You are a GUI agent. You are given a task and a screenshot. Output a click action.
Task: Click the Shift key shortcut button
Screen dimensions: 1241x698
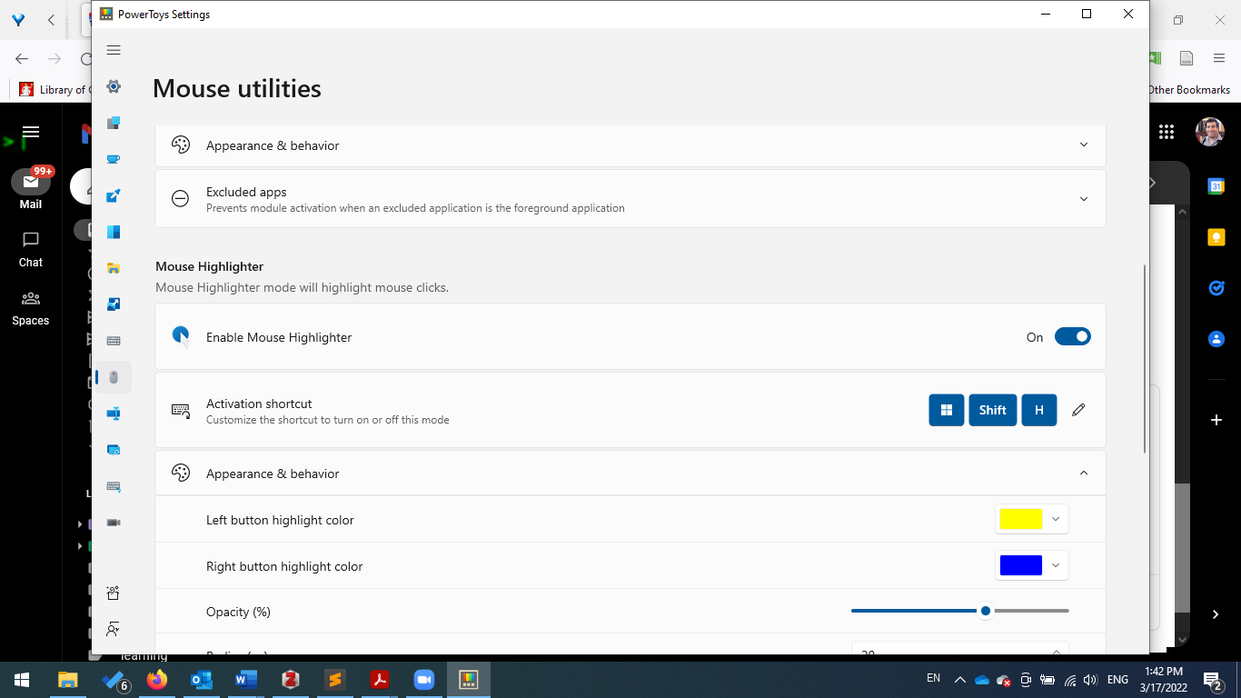(x=993, y=410)
